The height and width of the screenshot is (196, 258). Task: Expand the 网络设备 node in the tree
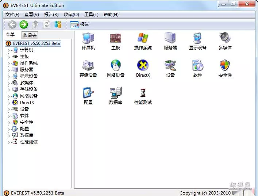click(x=9, y=96)
